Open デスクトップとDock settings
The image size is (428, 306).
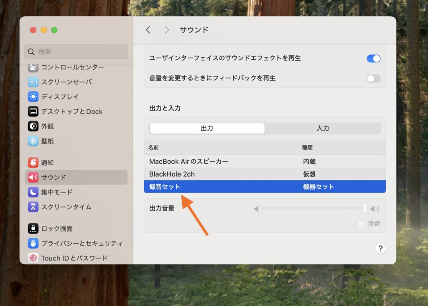[72, 111]
